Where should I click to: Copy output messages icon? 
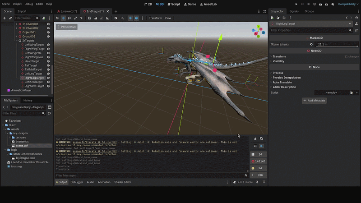point(261,138)
